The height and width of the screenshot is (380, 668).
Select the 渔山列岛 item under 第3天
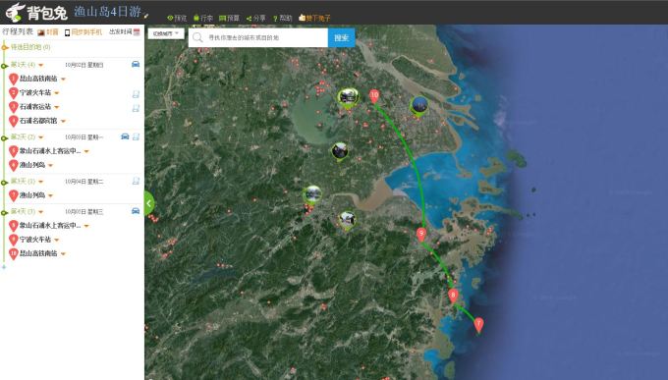(x=32, y=195)
